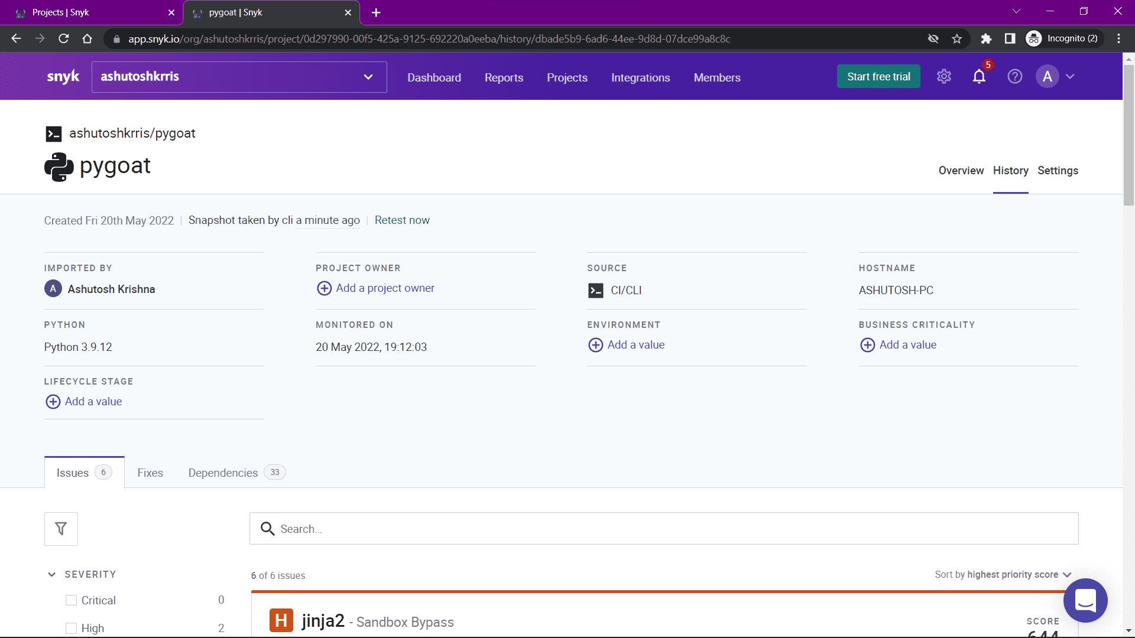Click the Incognito profile indicator
The width and height of the screenshot is (1135, 638).
click(1064, 39)
